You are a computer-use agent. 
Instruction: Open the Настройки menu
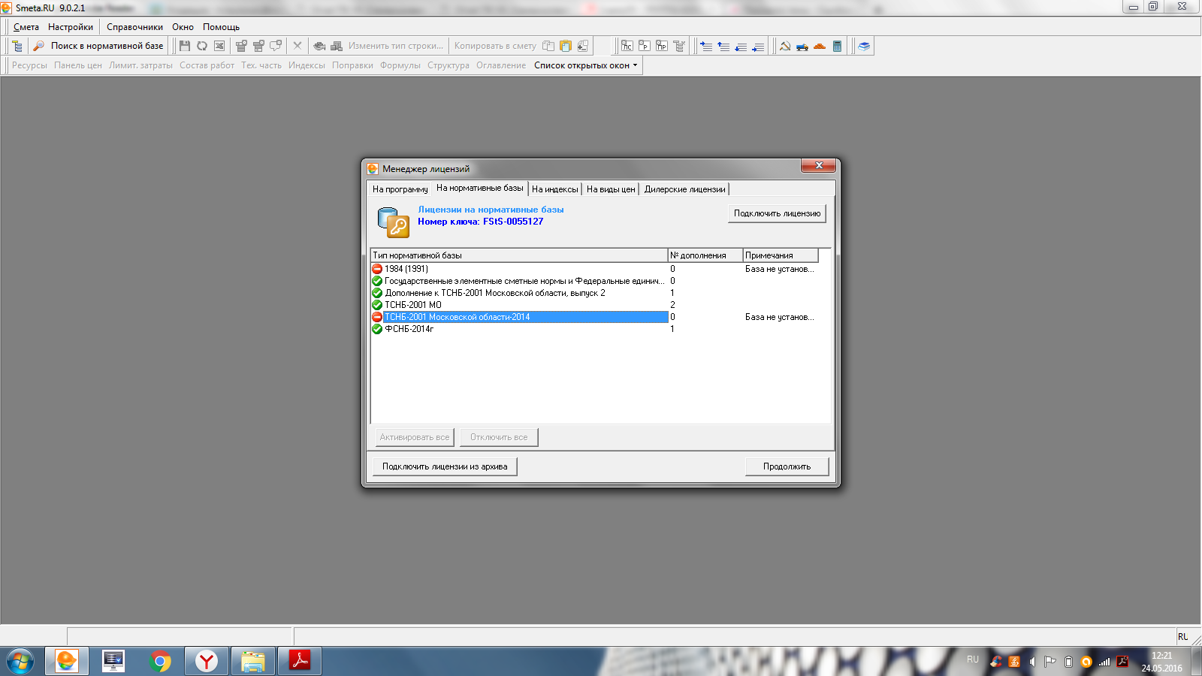71,27
